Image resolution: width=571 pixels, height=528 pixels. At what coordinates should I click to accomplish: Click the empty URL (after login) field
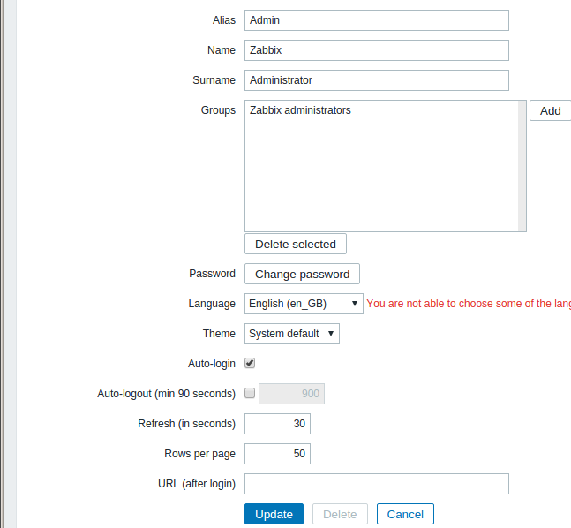377,484
